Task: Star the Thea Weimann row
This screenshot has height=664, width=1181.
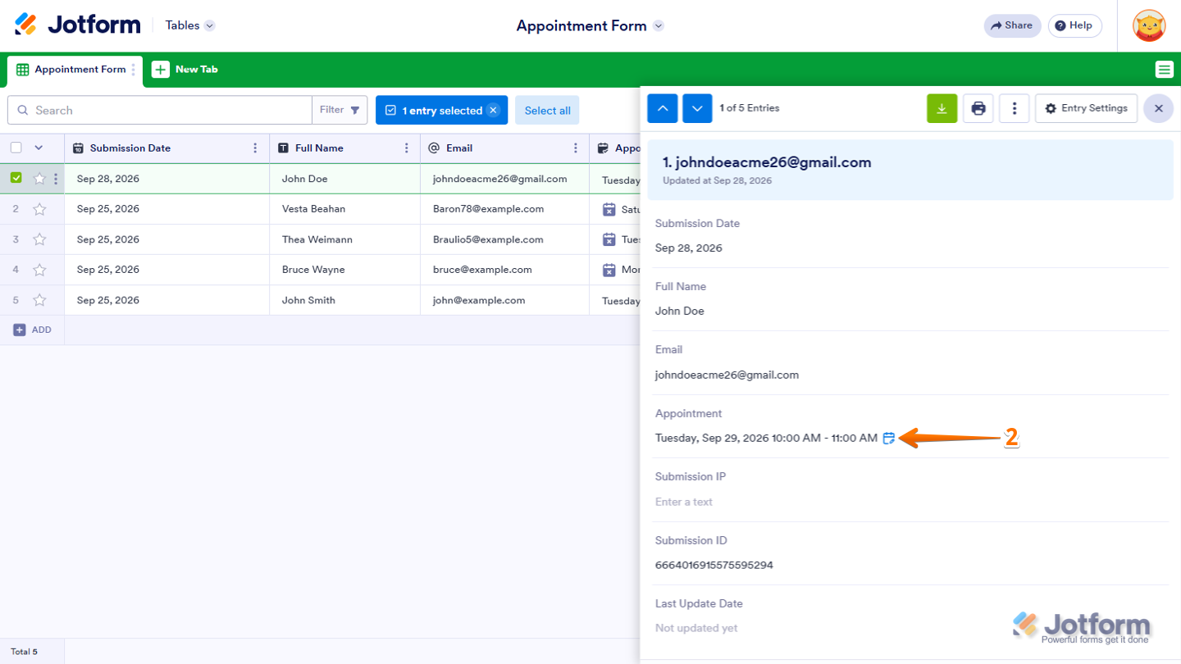Action: [x=39, y=239]
